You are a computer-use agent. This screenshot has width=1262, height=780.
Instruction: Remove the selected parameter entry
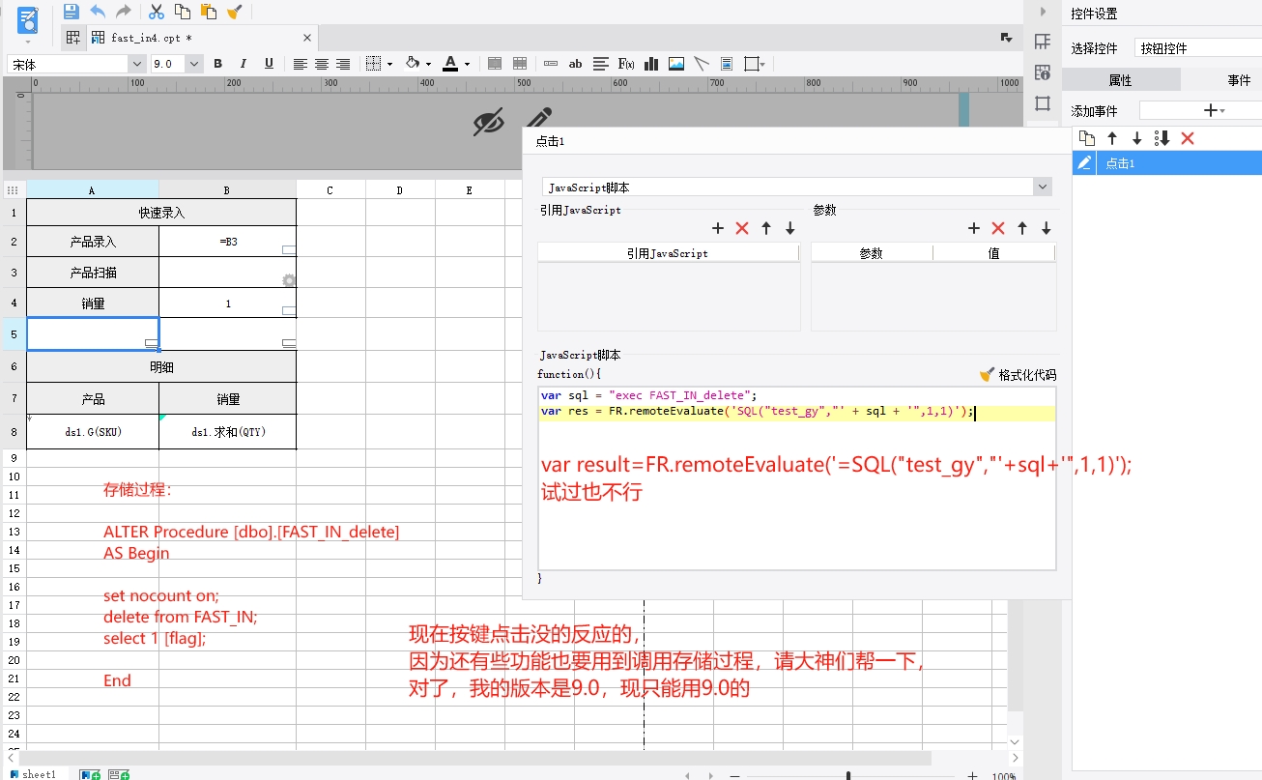tap(998, 228)
